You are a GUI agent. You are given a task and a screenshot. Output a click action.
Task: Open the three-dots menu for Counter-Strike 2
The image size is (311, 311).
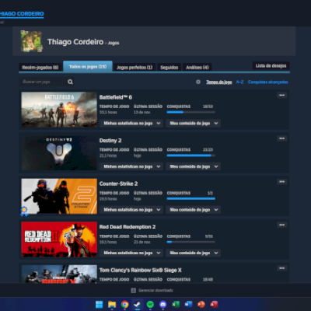[x=281, y=182]
